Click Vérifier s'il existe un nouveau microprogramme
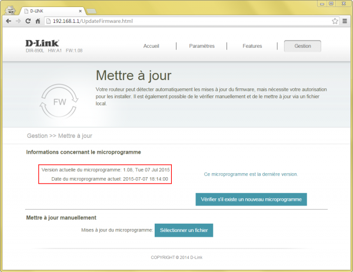Viewport: 353px width, 272px height. click(251, 200)
